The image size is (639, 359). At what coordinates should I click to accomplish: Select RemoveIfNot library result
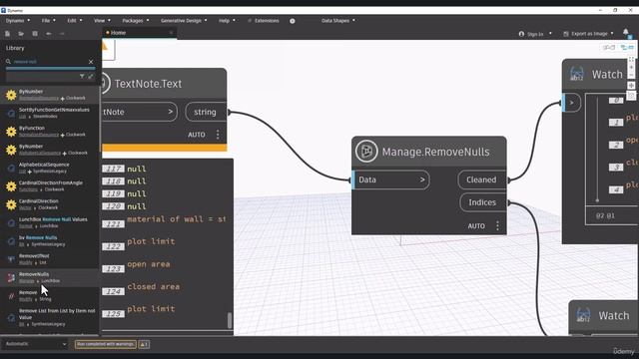tap(50, 259)
